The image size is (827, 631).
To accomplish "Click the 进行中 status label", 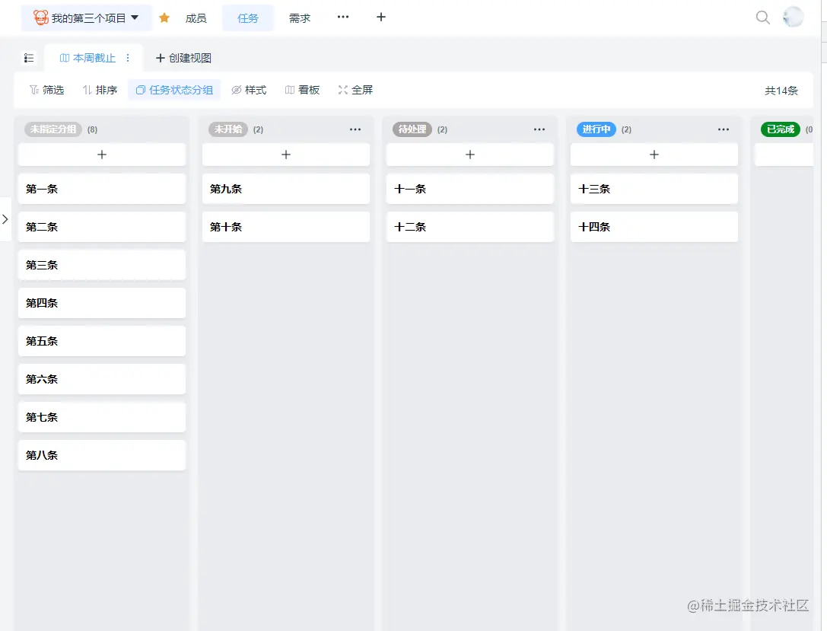I will pos(596,129).
